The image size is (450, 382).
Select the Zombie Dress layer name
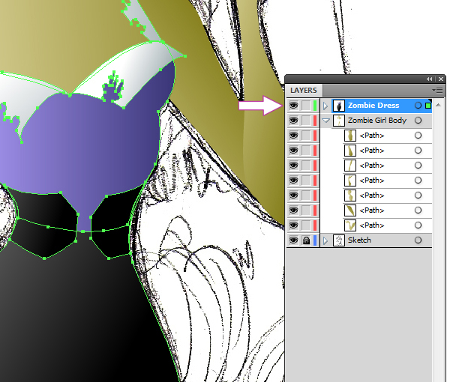[x=373, y=106]
